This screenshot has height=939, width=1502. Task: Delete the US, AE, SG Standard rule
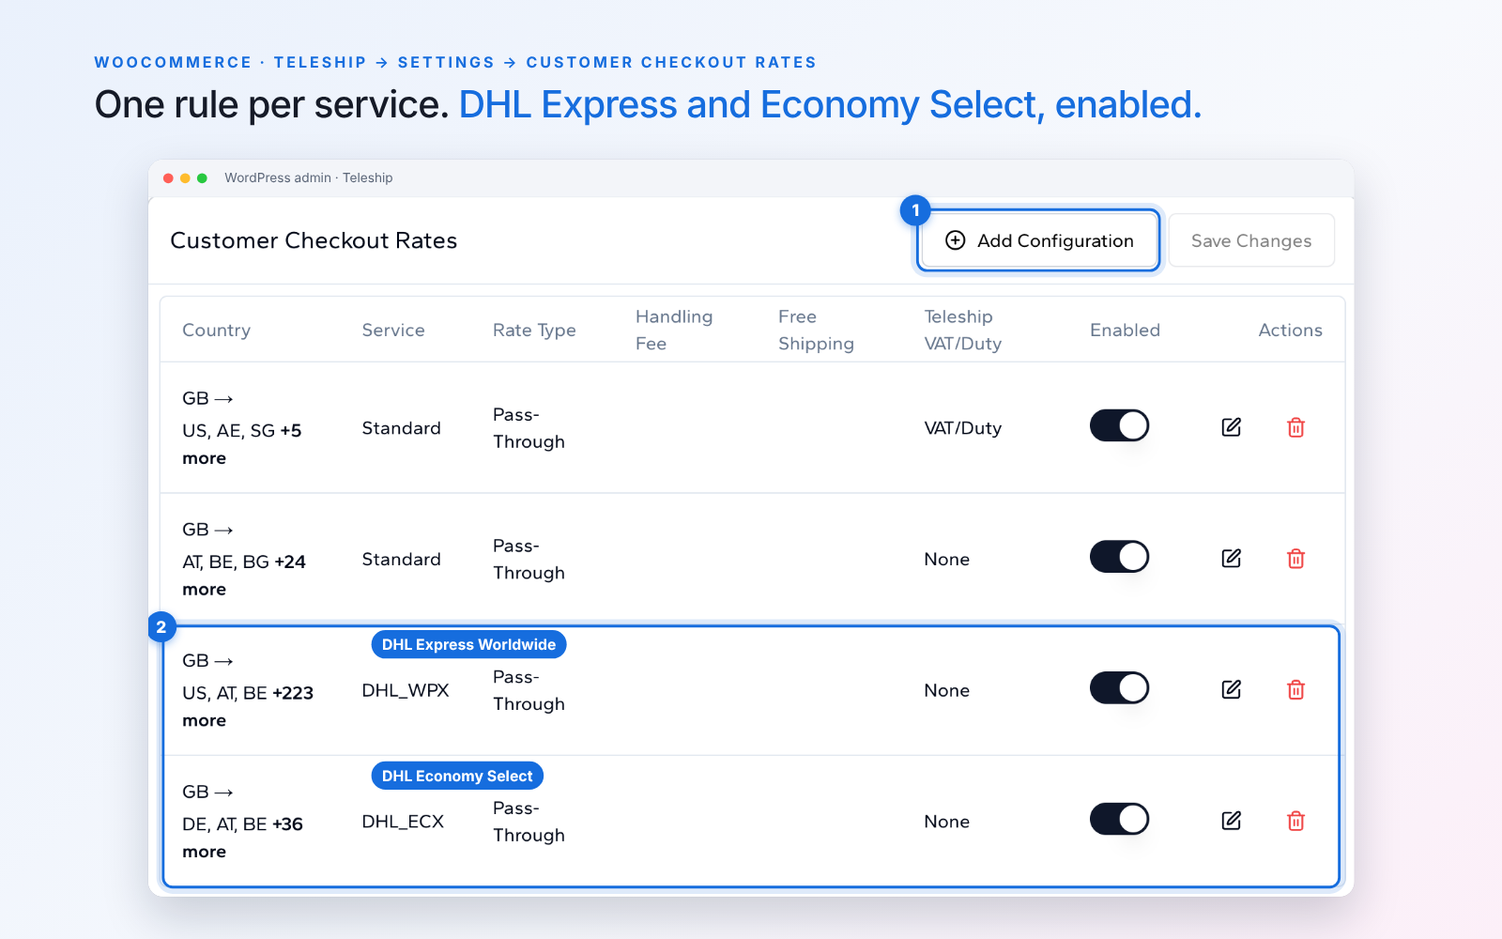coord(1295,427)
